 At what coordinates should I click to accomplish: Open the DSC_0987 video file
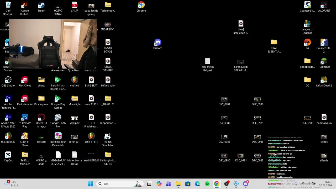[x=224, y=120]
